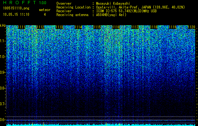Select the ICOM IC-575 53.7492 MHz receiver text

(127, 11)
